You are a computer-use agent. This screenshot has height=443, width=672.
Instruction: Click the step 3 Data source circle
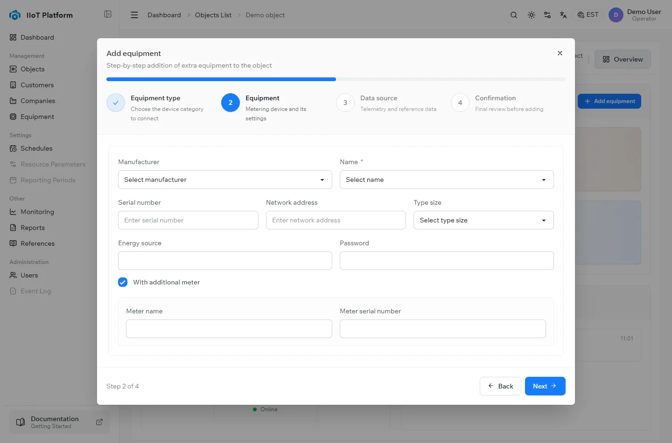pyautogui.click(x=345, y=103)
